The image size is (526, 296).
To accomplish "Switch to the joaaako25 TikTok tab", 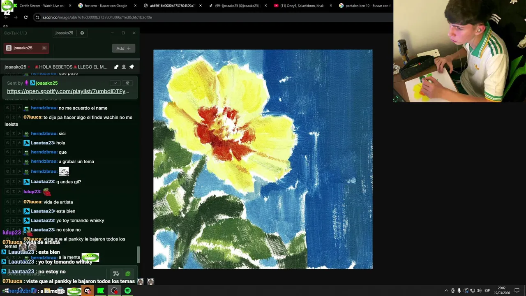I will pos(236,6).
